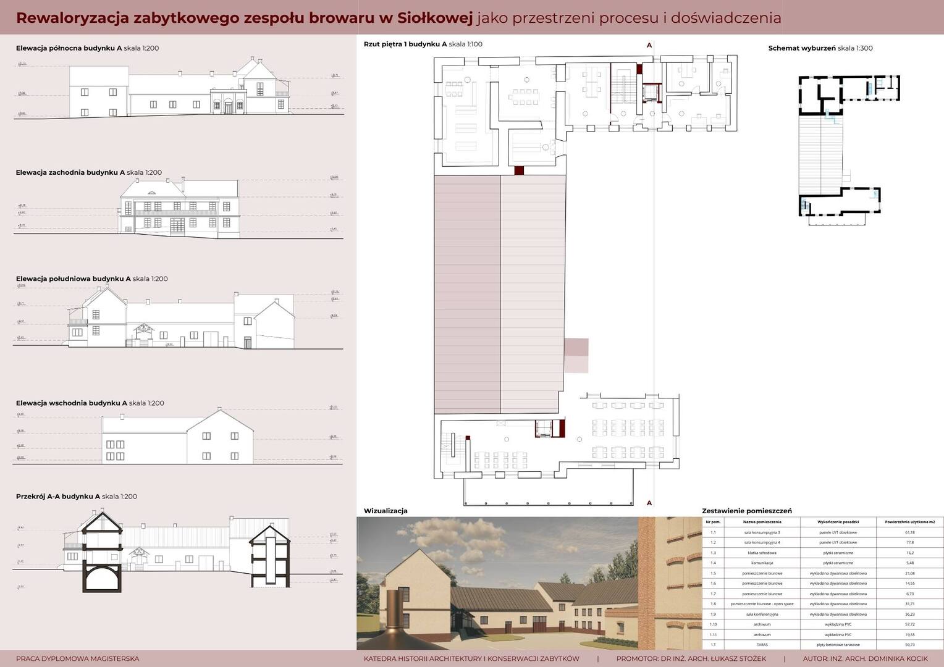Image resolution: width=944 pixels, height=667 pixels.
Task: Select the dark red column between the plan's top rooms
Action: [x=519, y=170]
